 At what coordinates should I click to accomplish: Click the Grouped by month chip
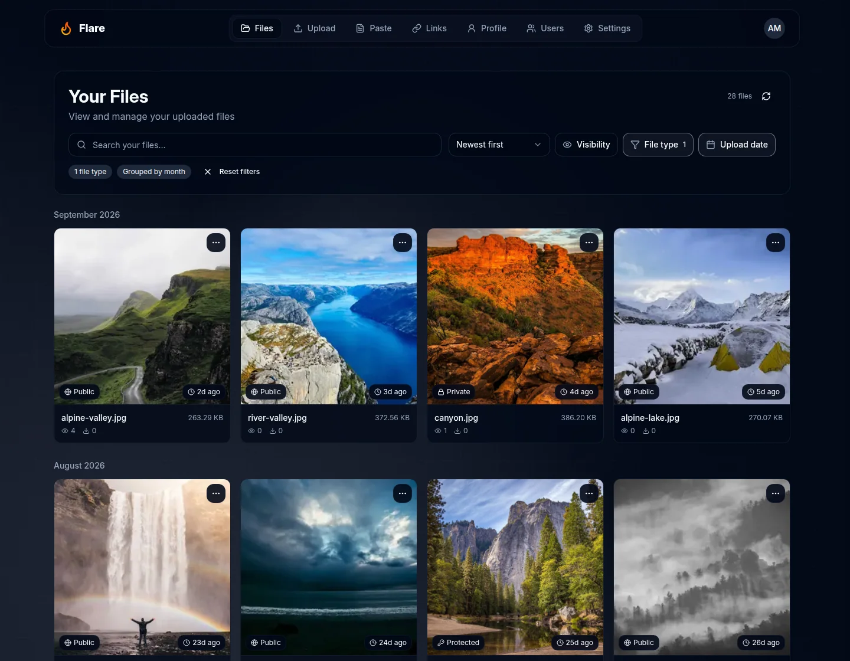(154, 172)
